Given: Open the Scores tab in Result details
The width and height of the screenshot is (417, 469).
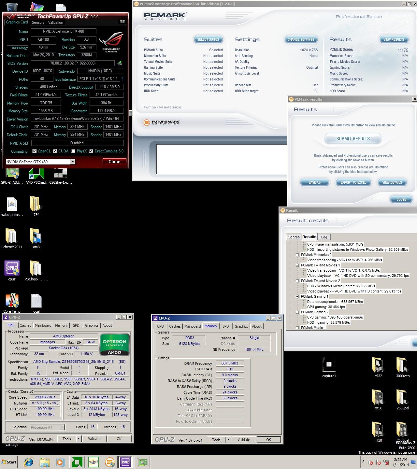Looking at the screenshot, I should tap(294, 237).
